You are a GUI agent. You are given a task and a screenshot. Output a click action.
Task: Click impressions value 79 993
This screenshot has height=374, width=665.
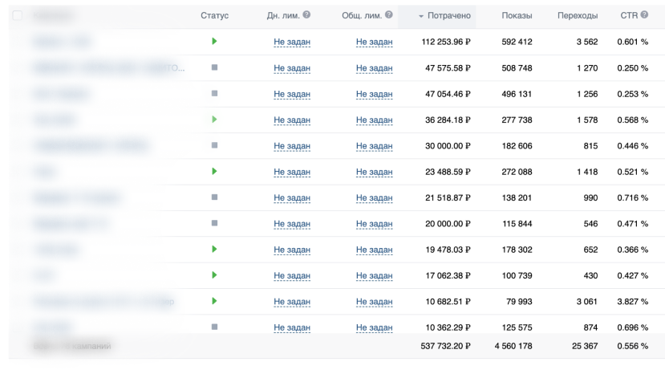519,302
